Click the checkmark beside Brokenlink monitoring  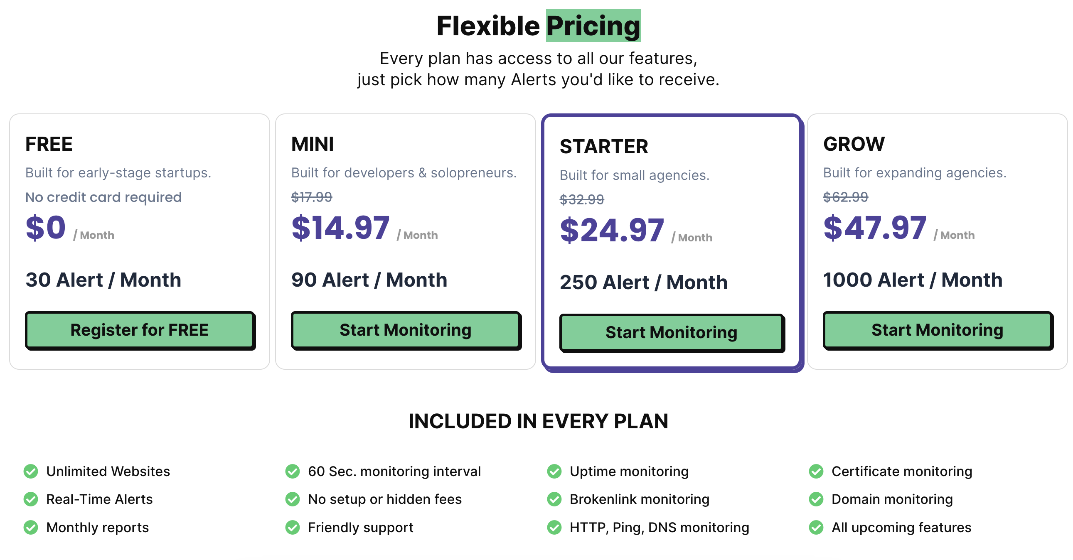coord(554,499)
